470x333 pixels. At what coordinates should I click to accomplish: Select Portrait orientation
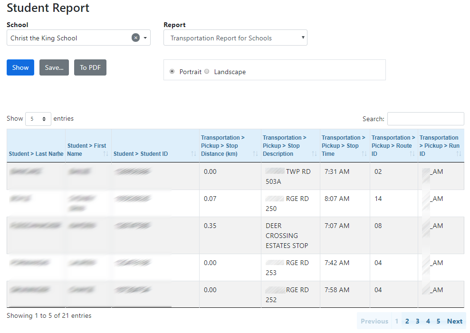tap(172, 71)
